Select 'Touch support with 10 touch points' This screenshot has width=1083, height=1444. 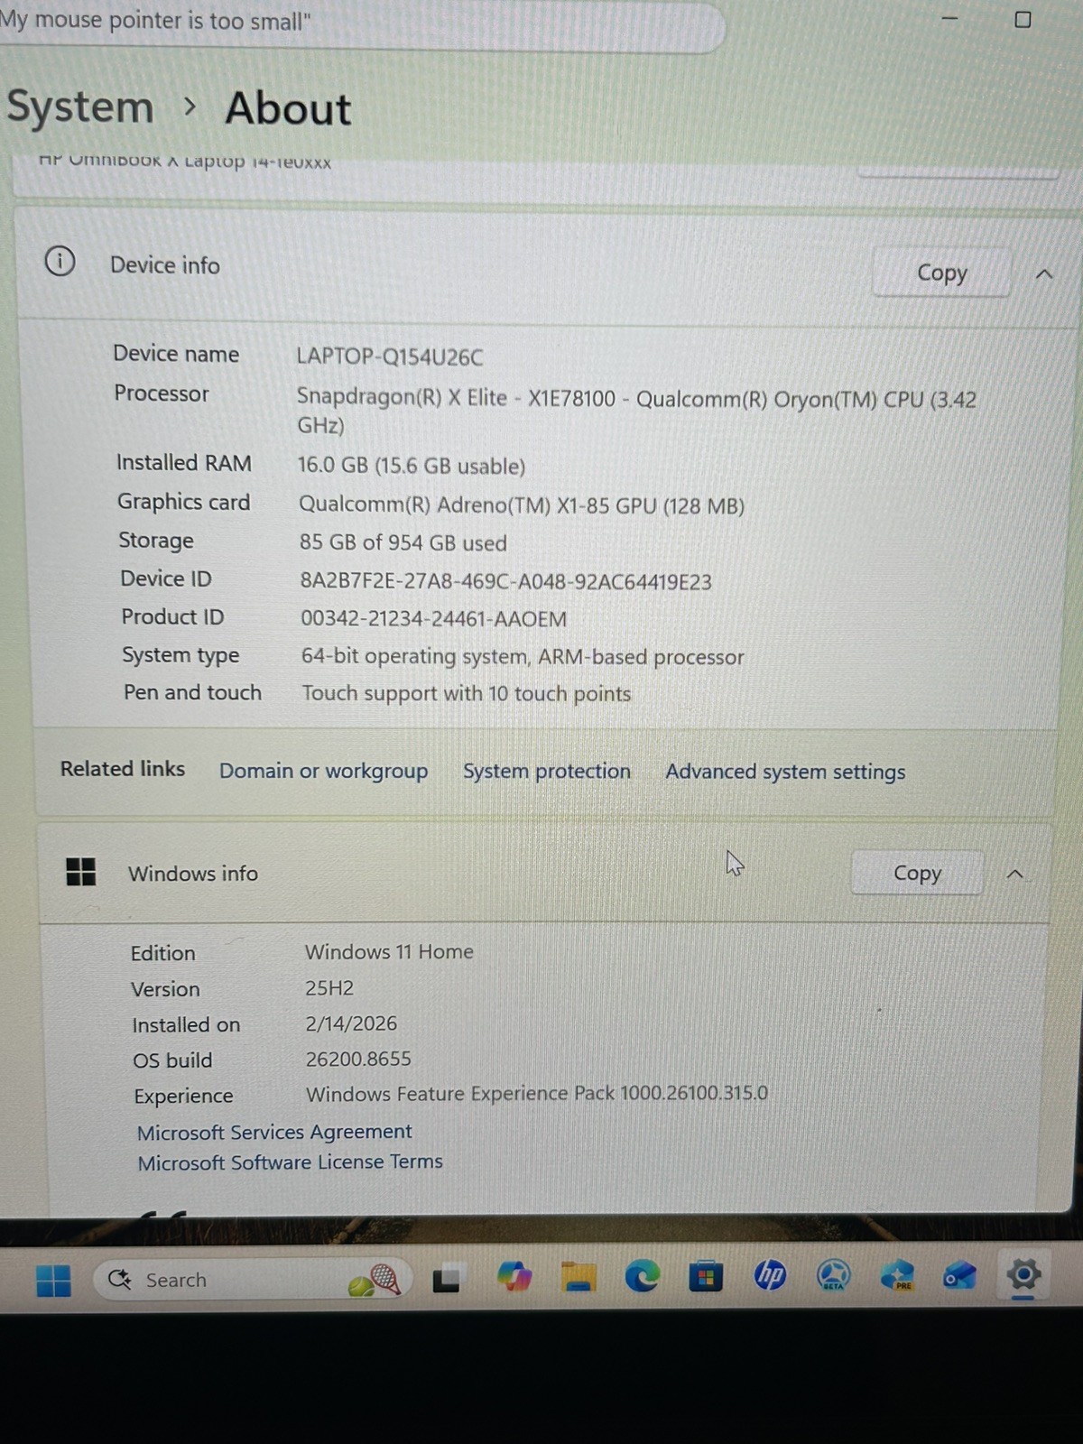click(x=467, y=693)
